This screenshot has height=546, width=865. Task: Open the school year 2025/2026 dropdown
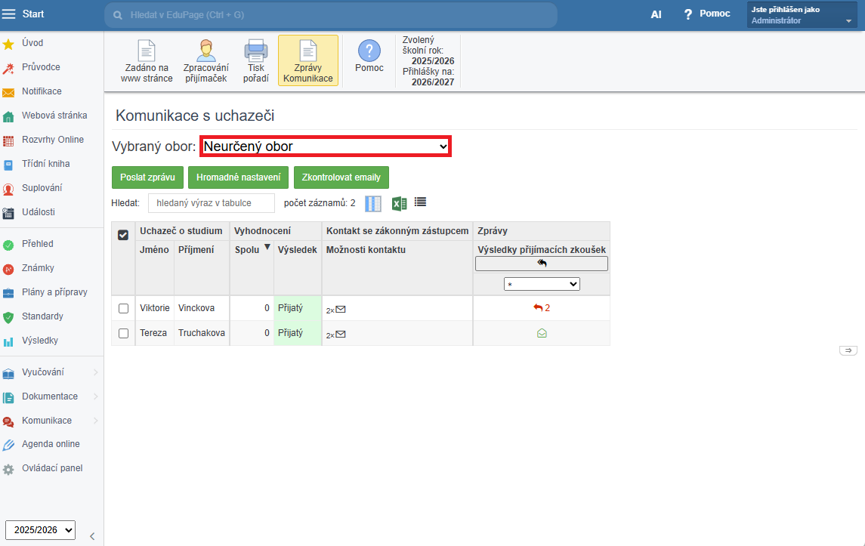(x=40, y=530)
